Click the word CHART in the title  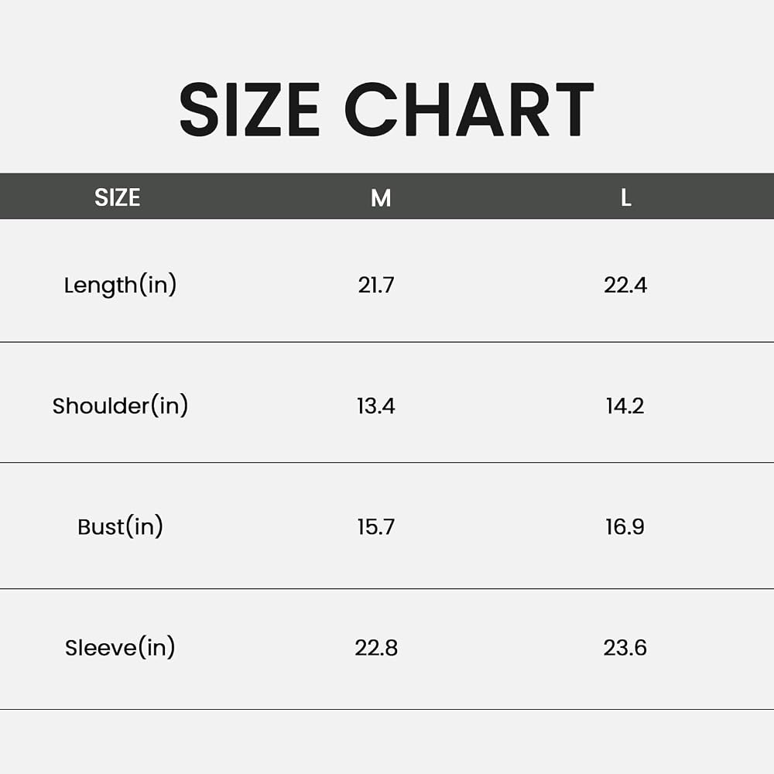[x=470, y=110]
